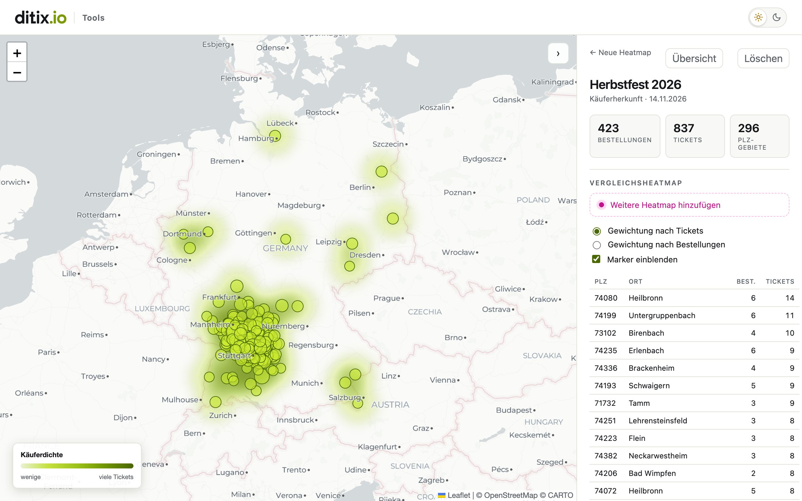Select row 74080 Heilbronn
Image resolution: width=802 pixels, height=501 pixels.
[694, 298]
